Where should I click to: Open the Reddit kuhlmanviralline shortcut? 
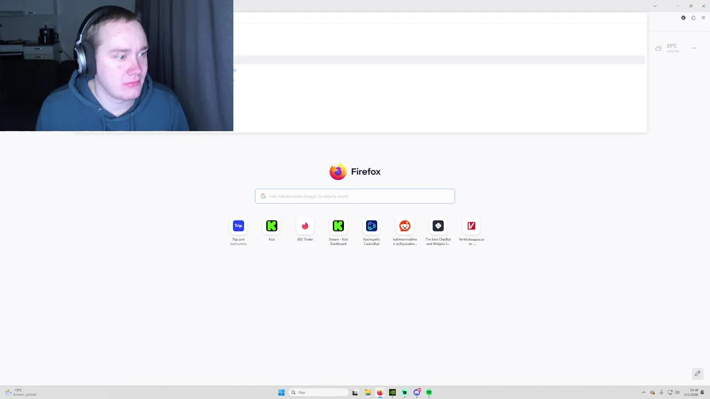tap(405, 232)
